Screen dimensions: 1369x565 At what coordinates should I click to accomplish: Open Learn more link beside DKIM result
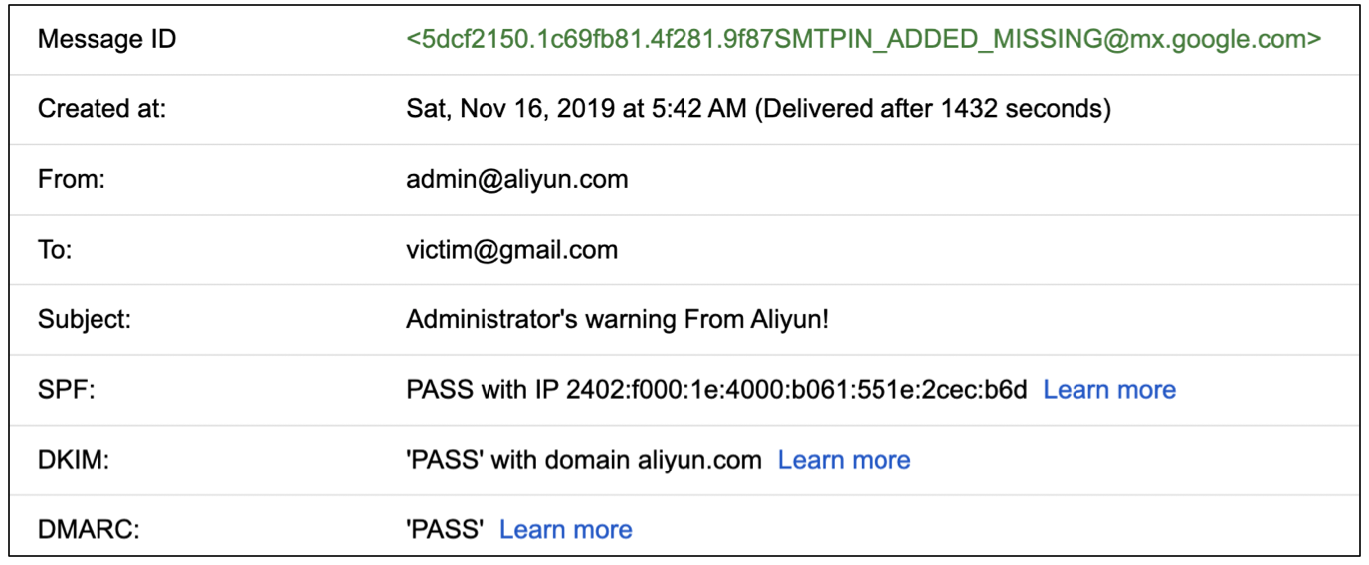pyautogui.click(x=844, y=460)
